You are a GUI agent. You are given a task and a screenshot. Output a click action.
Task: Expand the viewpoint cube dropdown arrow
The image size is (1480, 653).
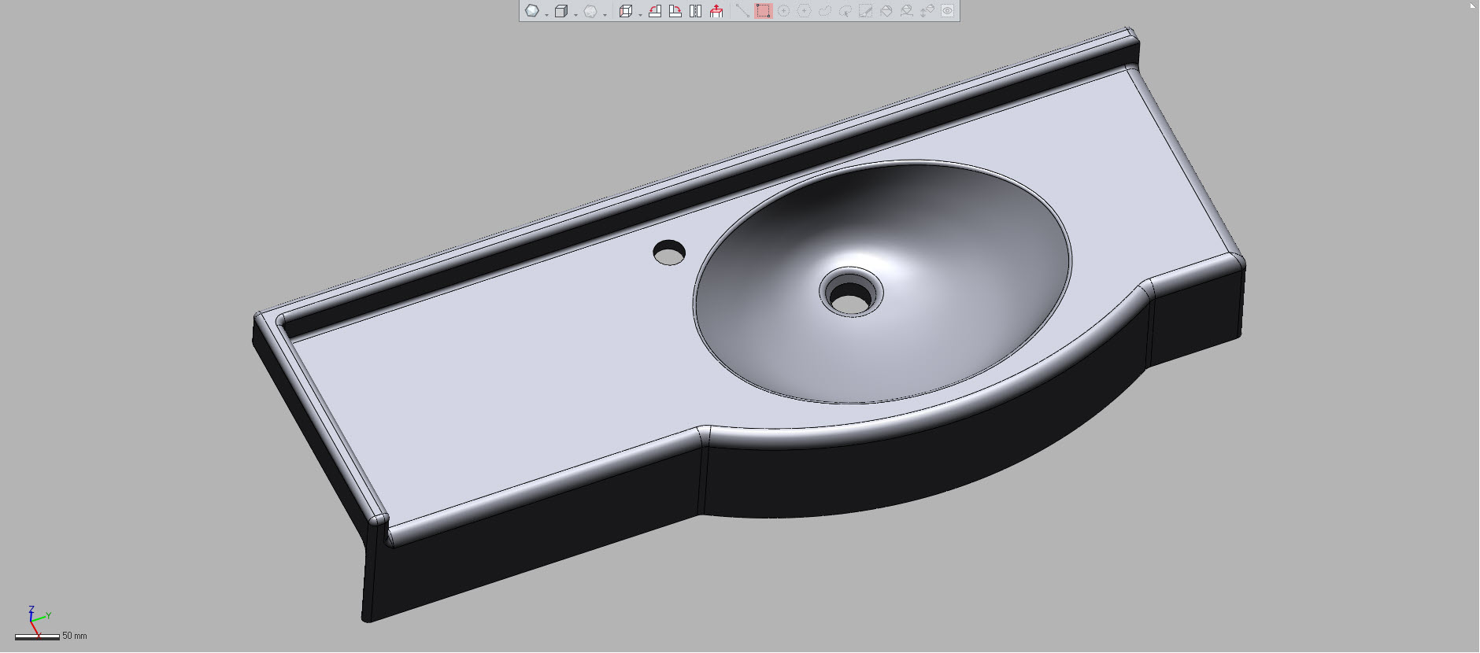(x=640, y=14)
